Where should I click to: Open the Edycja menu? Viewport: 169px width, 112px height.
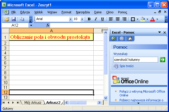coord(25,12)
